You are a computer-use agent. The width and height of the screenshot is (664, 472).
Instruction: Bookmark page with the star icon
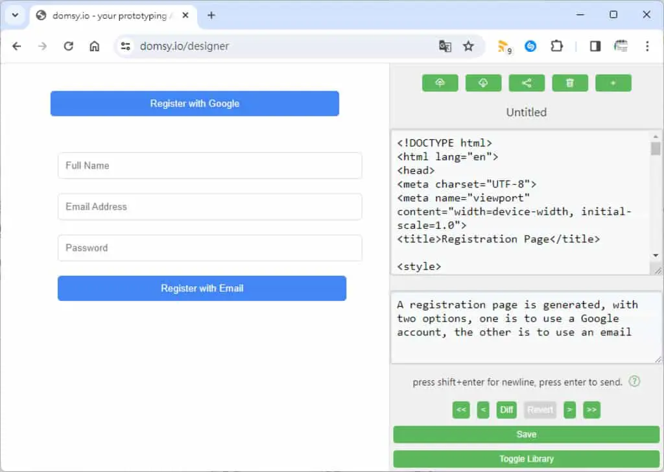(x=468, y=46)
